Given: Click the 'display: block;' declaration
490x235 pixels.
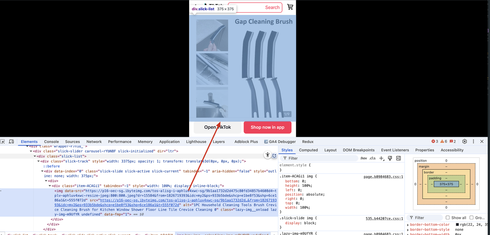Looking at the screenshot, I should tap(302, 224).
